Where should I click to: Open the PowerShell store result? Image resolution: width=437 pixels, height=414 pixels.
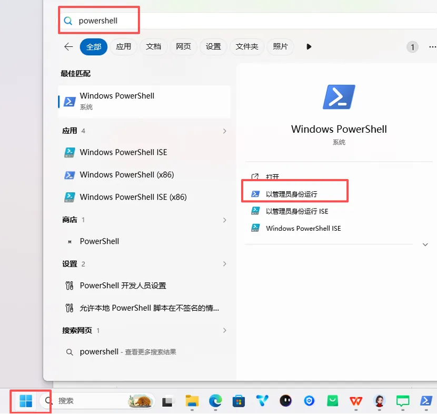(144, 241)
